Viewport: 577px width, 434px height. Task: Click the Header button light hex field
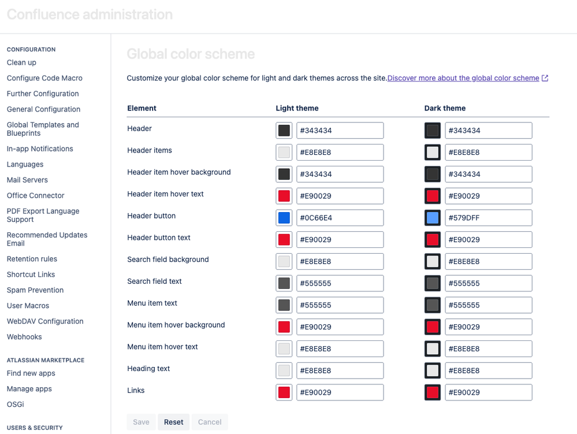340,217
